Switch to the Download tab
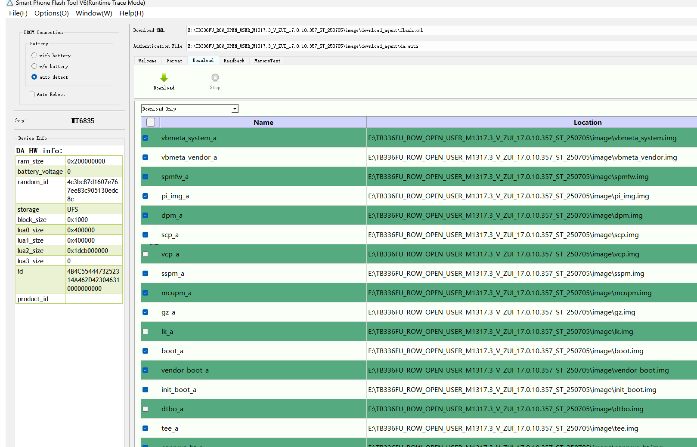This screenshot has width=697, height=447. [203, 61]
